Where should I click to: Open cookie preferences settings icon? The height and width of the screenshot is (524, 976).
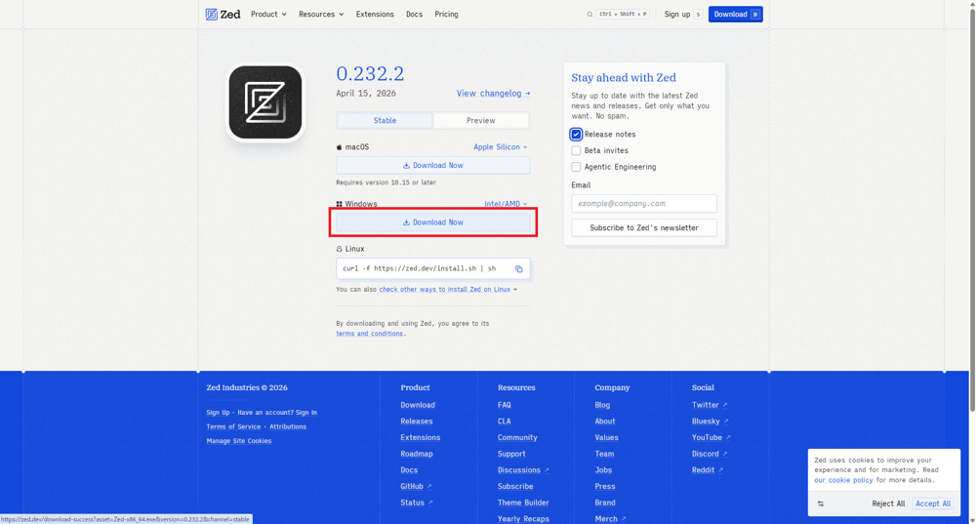point(821,504)
